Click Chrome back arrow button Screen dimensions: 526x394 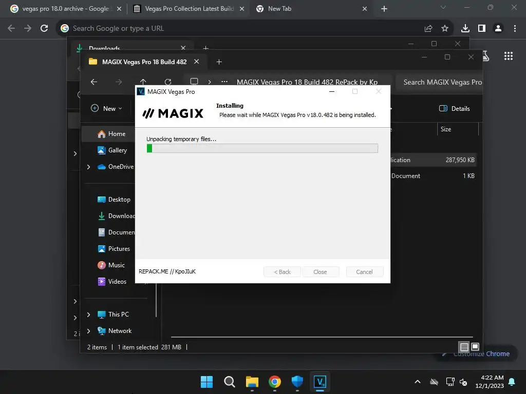[11, 29]
